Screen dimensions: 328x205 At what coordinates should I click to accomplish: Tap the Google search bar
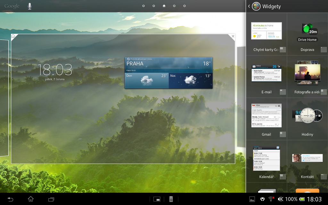tap(12, 5)
